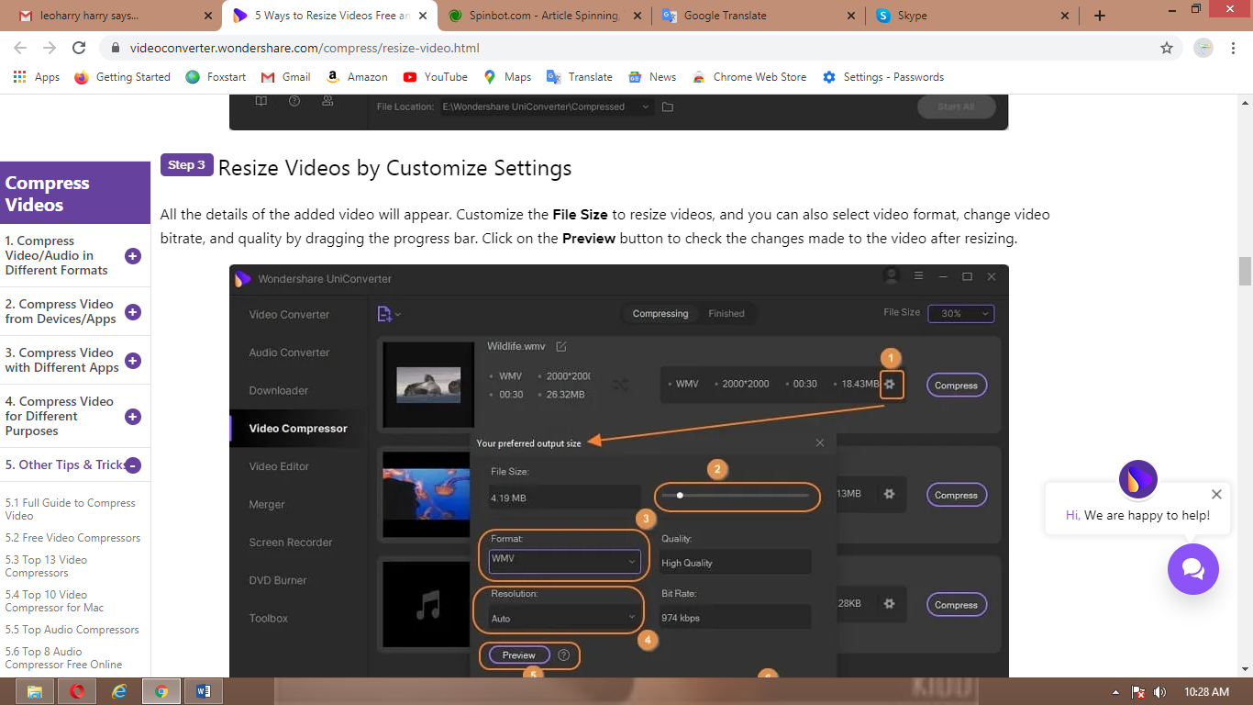Click the purple chat bubble help icon

coord(1192,569)
